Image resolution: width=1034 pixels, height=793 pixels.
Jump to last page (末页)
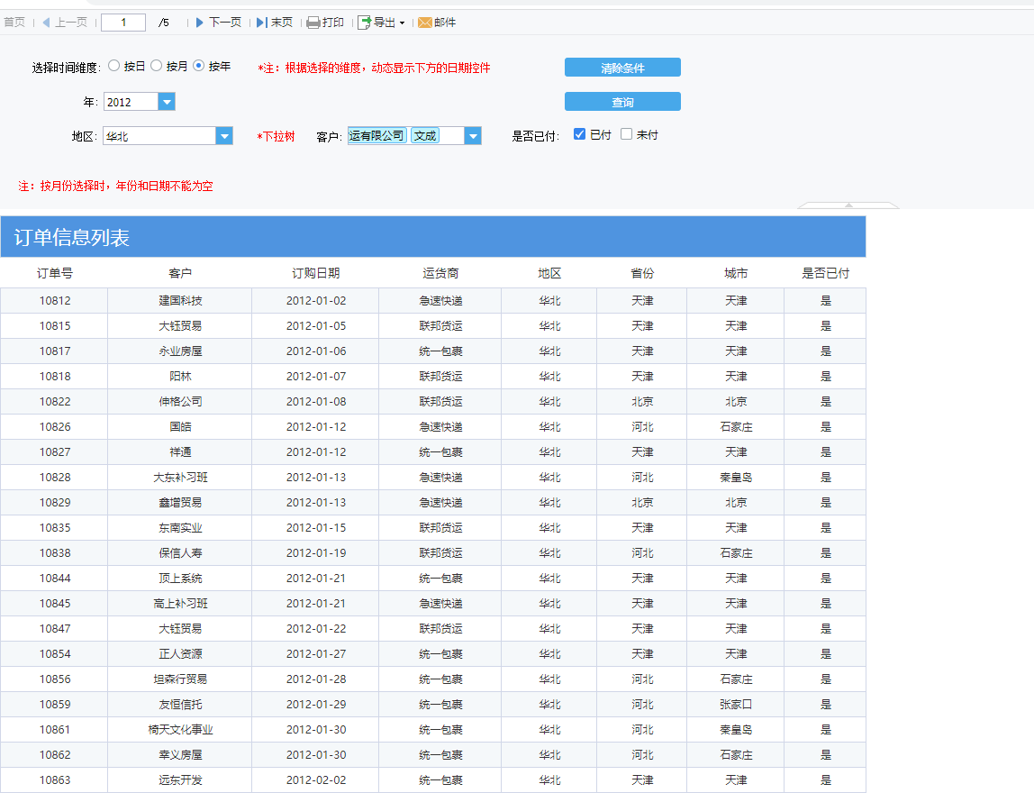275,23
